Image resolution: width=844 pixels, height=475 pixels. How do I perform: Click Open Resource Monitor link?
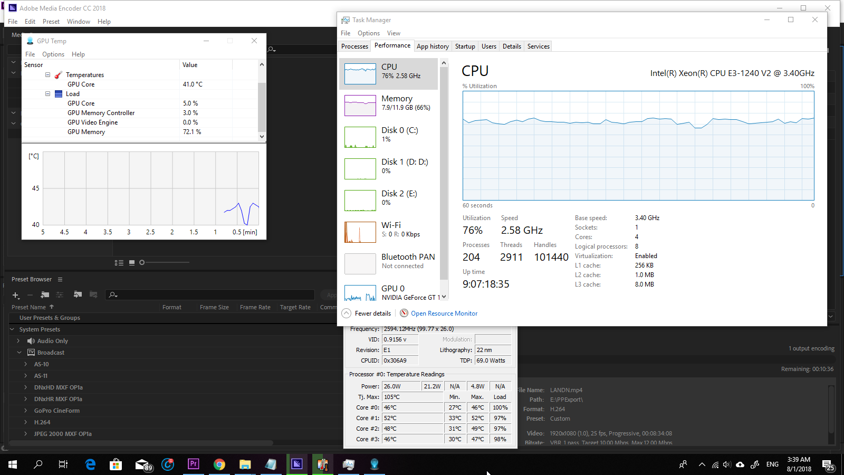coord(444,313)
